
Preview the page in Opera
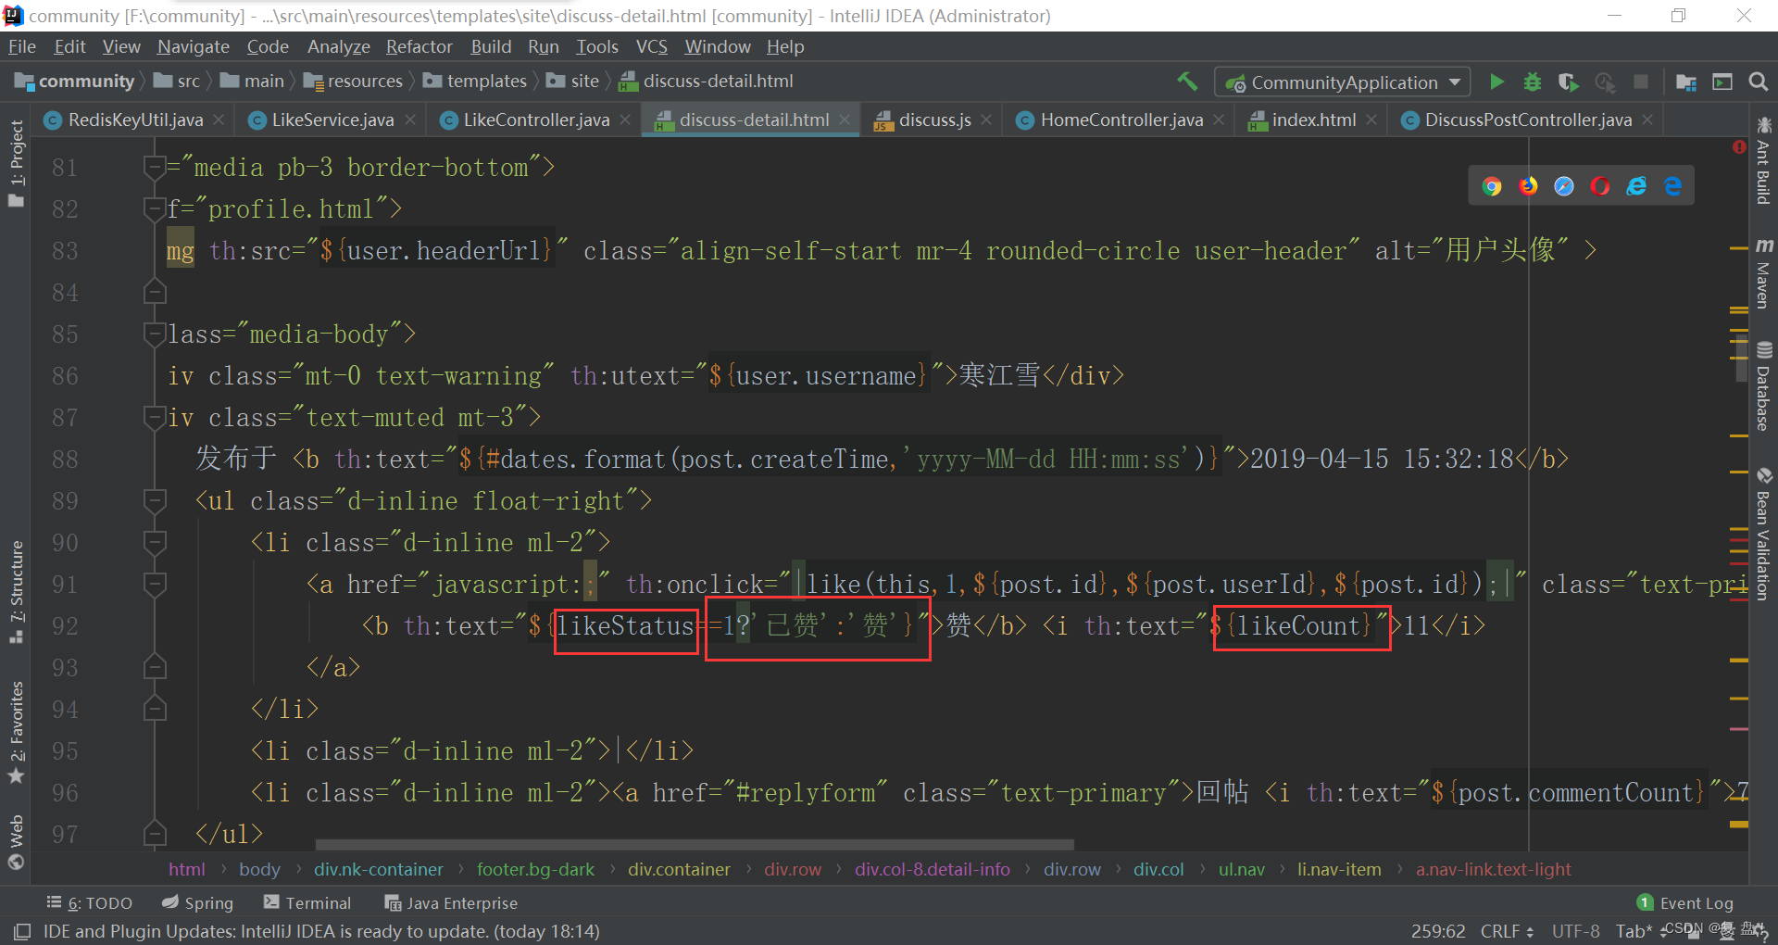[1600, 186]
